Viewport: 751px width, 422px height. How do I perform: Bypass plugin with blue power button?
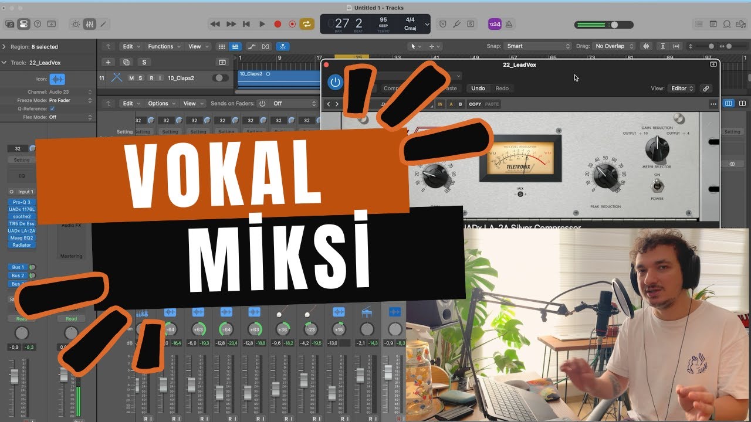(x=335, y=83)
